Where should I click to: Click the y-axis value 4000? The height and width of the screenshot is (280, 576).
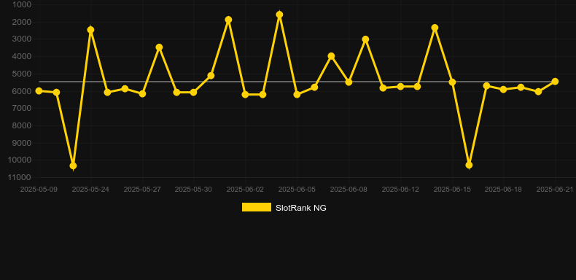coord(22,56)
